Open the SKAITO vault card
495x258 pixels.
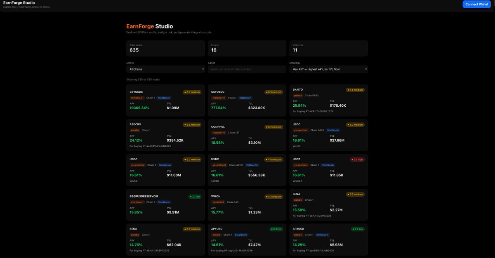(x=328, y=100)
